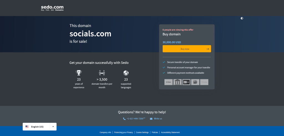Click the domain transfers people icon
284x136 pixels.
(102, 73)
